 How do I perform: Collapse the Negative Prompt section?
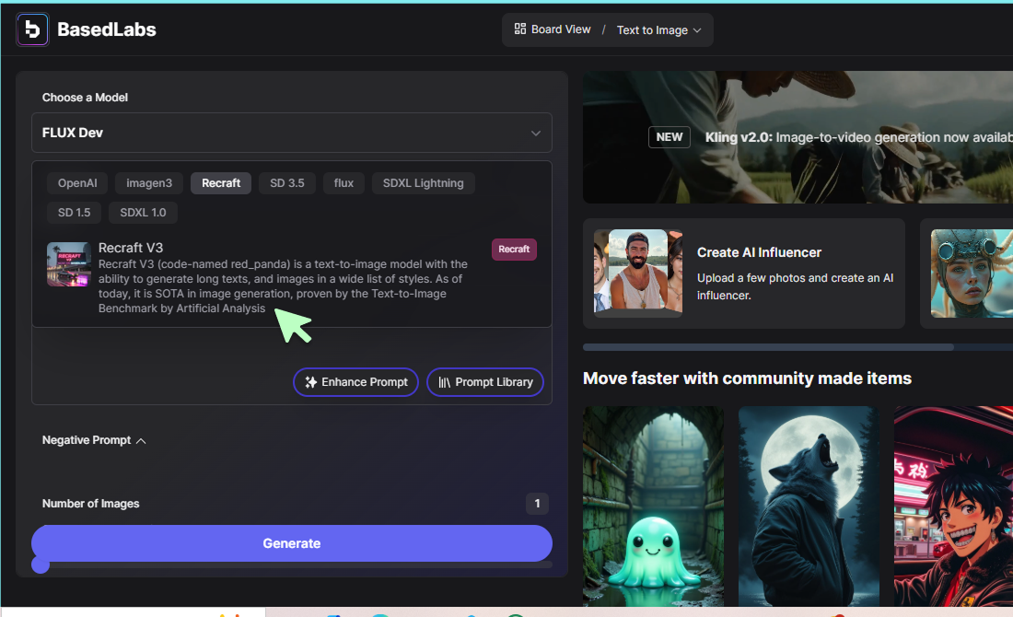point(94,440)
